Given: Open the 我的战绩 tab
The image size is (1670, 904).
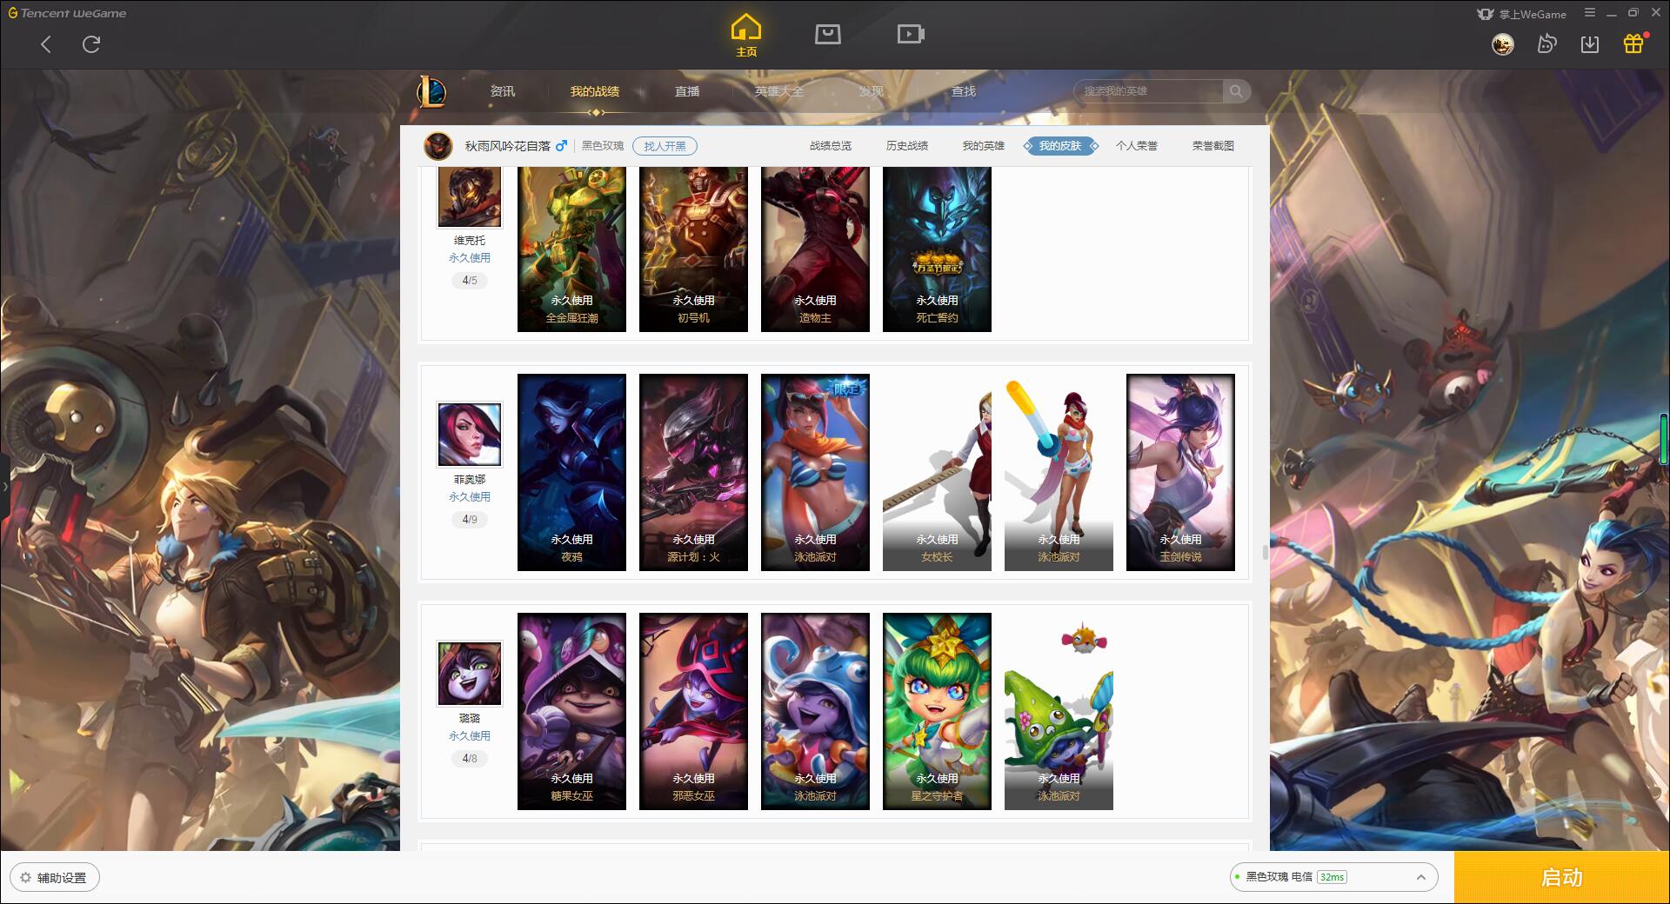Looking at the screenshot, I should click(x=595, y=91).
